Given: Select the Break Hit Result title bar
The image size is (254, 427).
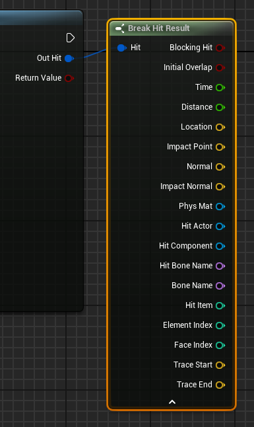Looking at the screenshot, I should [x=172, y=28].
